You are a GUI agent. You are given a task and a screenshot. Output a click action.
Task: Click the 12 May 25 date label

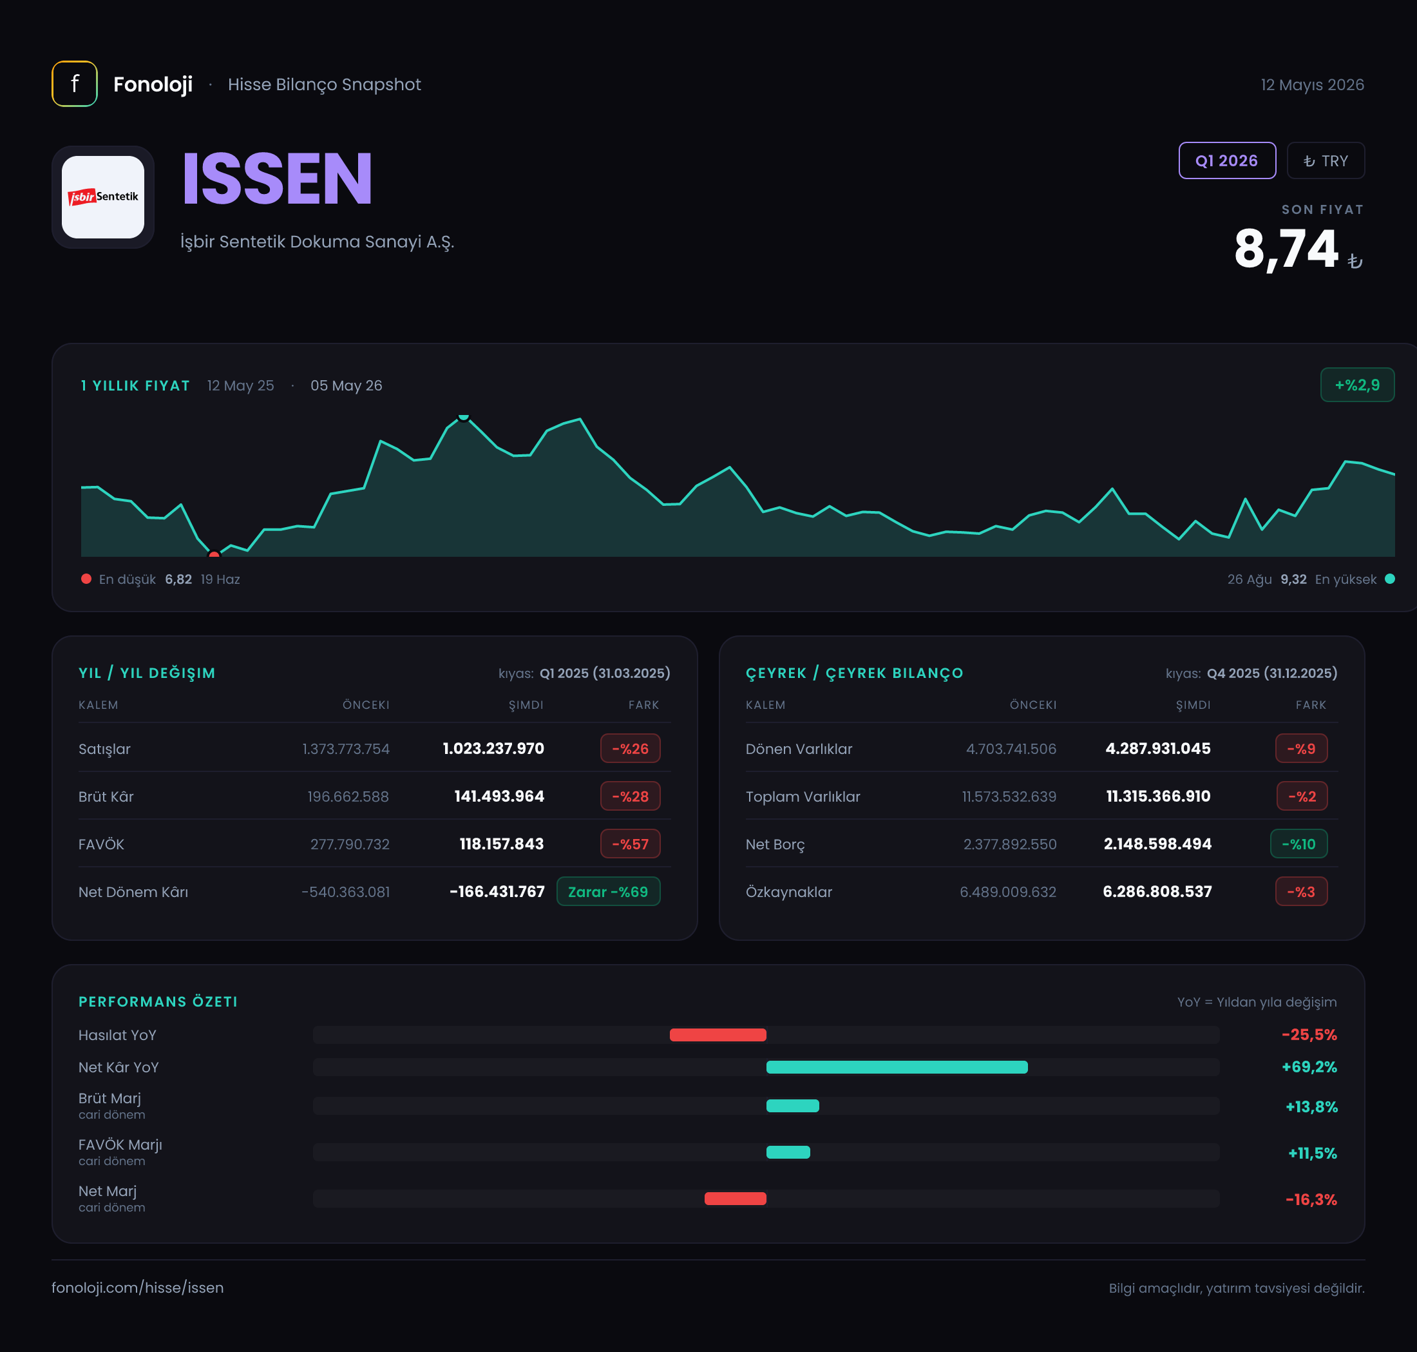pyautogui.click(x=241, y=385)
